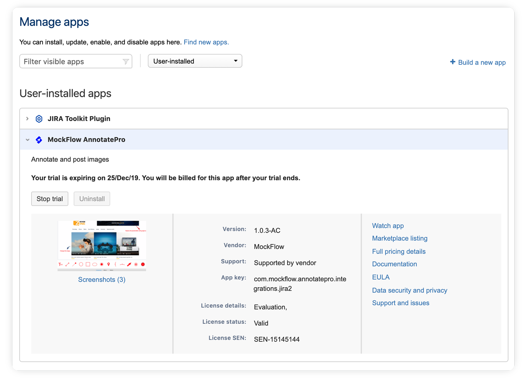Click the app key com.mockflow.annotatepro text
Image resolution: width=528 pixels, height=381 pixels.
(x=300, y=284)
